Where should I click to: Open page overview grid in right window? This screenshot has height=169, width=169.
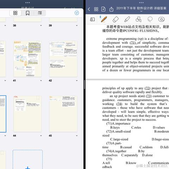pos(96,9)
